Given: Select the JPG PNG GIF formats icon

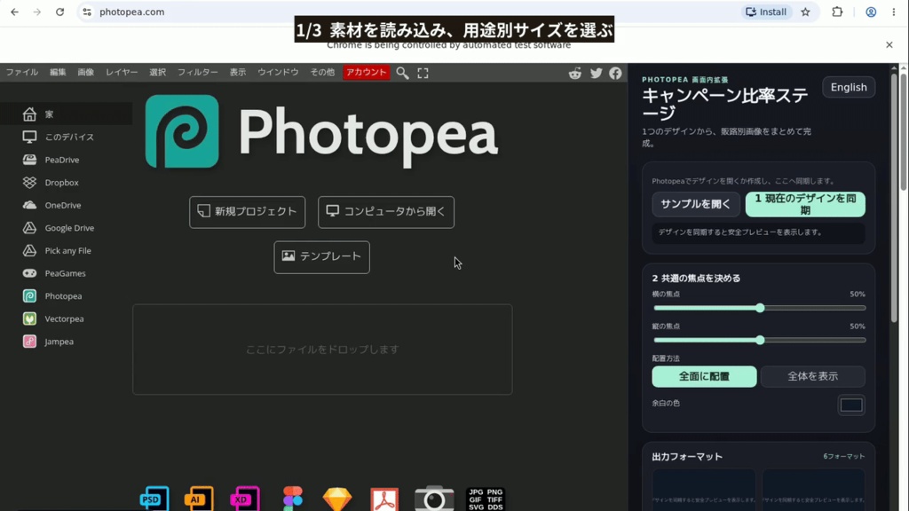Looking at the screenshot, I should [x=486, y=499].
